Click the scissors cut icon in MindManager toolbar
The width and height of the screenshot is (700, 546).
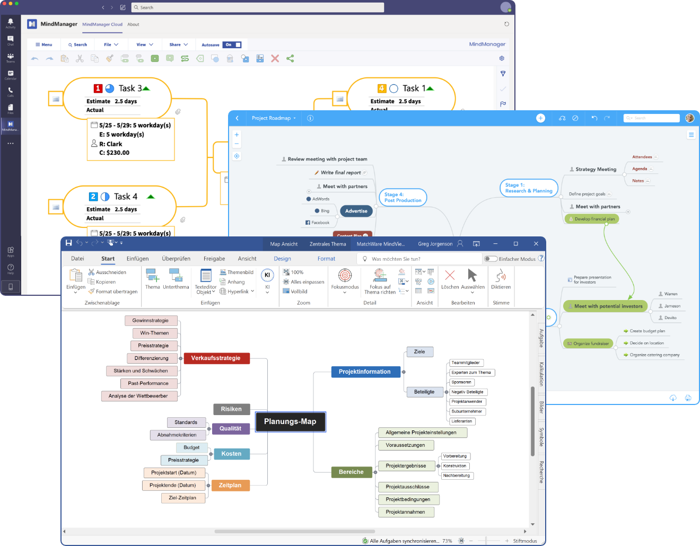point(80,59)
